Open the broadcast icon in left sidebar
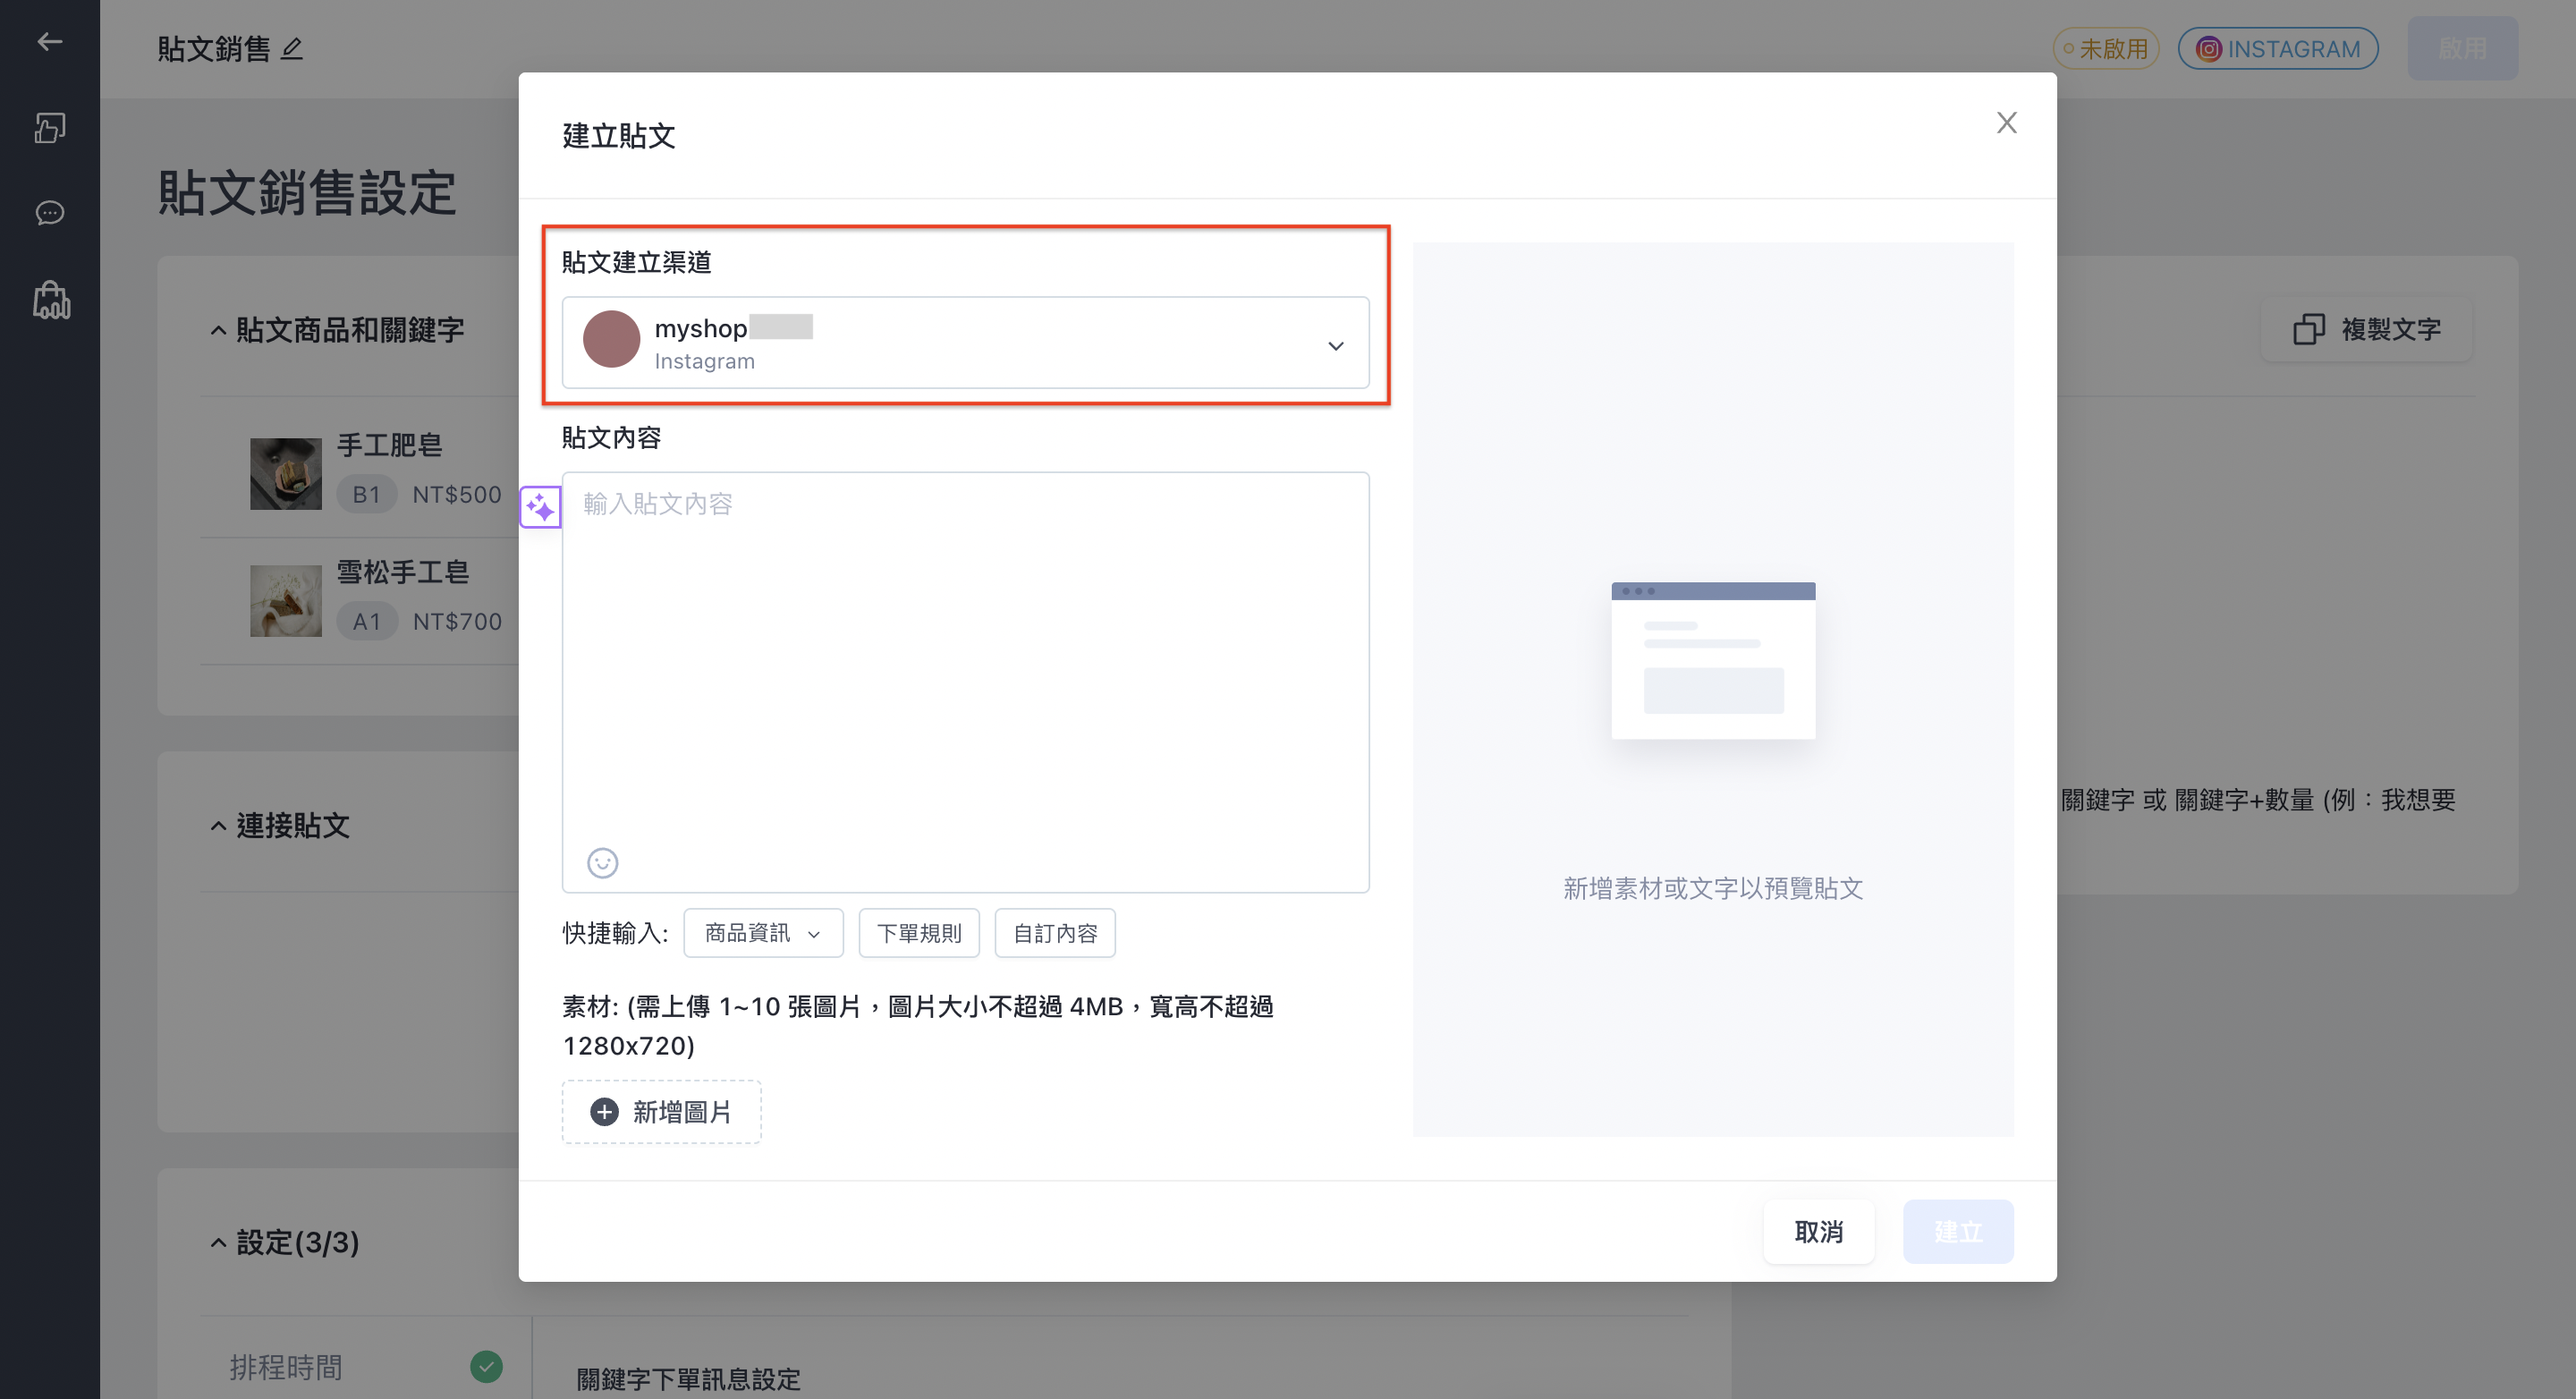 tap(50, 127)
